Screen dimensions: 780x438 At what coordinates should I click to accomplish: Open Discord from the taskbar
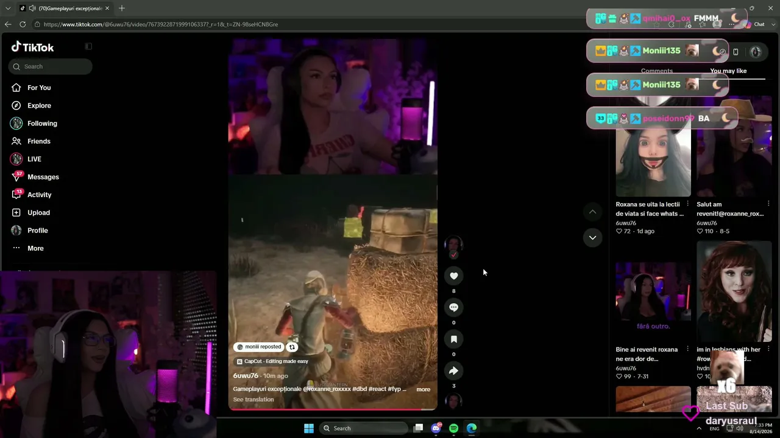[436, 428]
